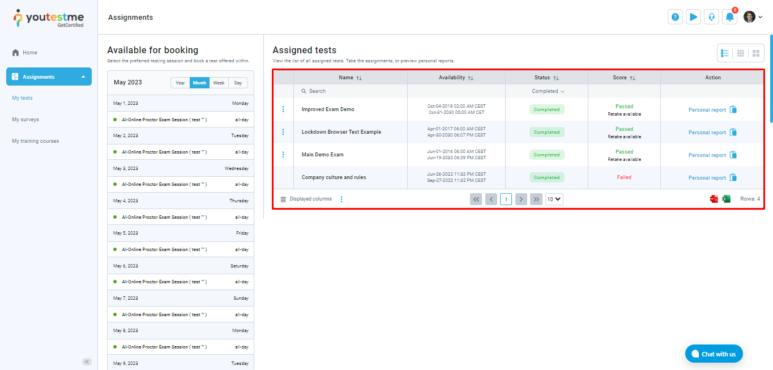
Task: Open three-dot menu for Main Demo Exam
Action: click(x=283, y=155)
